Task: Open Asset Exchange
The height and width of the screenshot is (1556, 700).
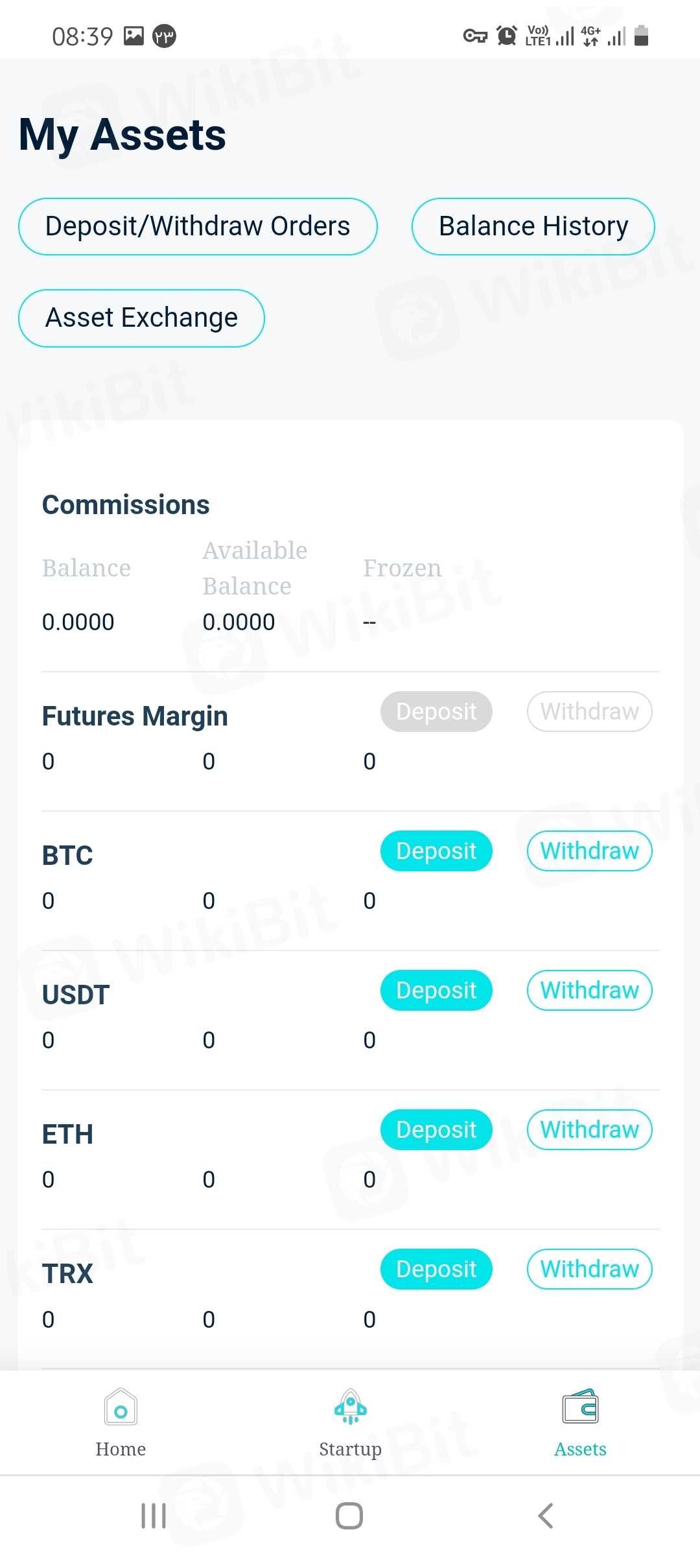Action: [141, 318]
